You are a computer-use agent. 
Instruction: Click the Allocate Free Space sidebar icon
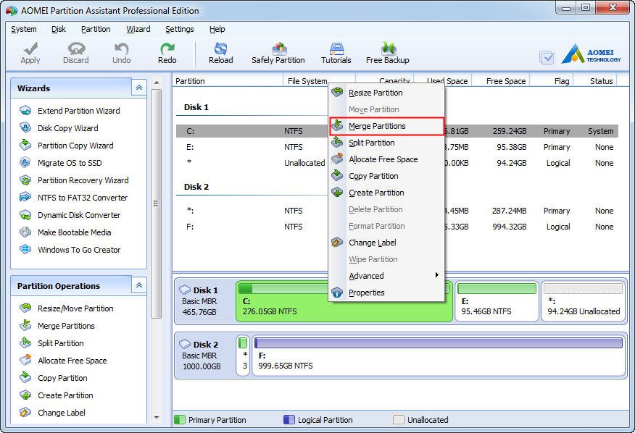[x=25, y=361]
